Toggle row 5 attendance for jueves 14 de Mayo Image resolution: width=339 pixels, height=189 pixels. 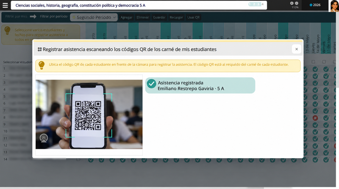[315, 97]
